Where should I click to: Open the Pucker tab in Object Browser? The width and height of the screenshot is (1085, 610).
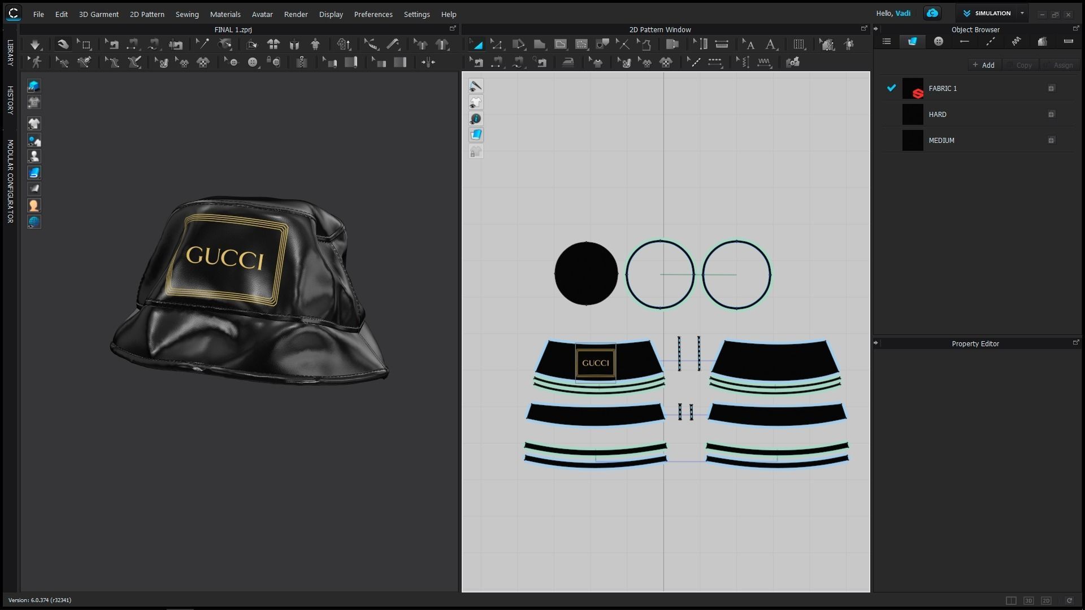pos(1016,41)
